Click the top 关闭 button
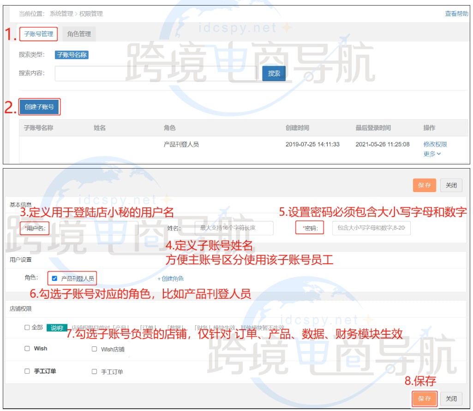The height and width of the screenshot is (411, 473). (x=451, y=185)
